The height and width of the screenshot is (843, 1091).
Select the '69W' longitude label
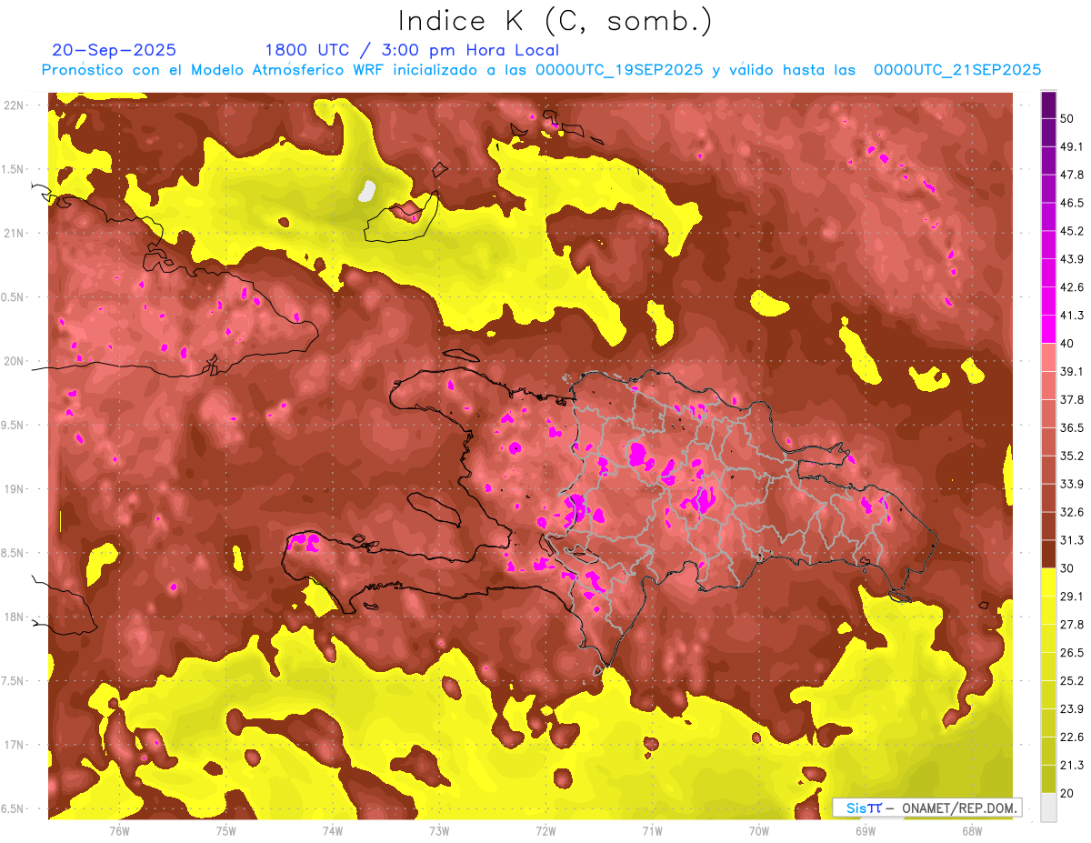click(866, 830)
